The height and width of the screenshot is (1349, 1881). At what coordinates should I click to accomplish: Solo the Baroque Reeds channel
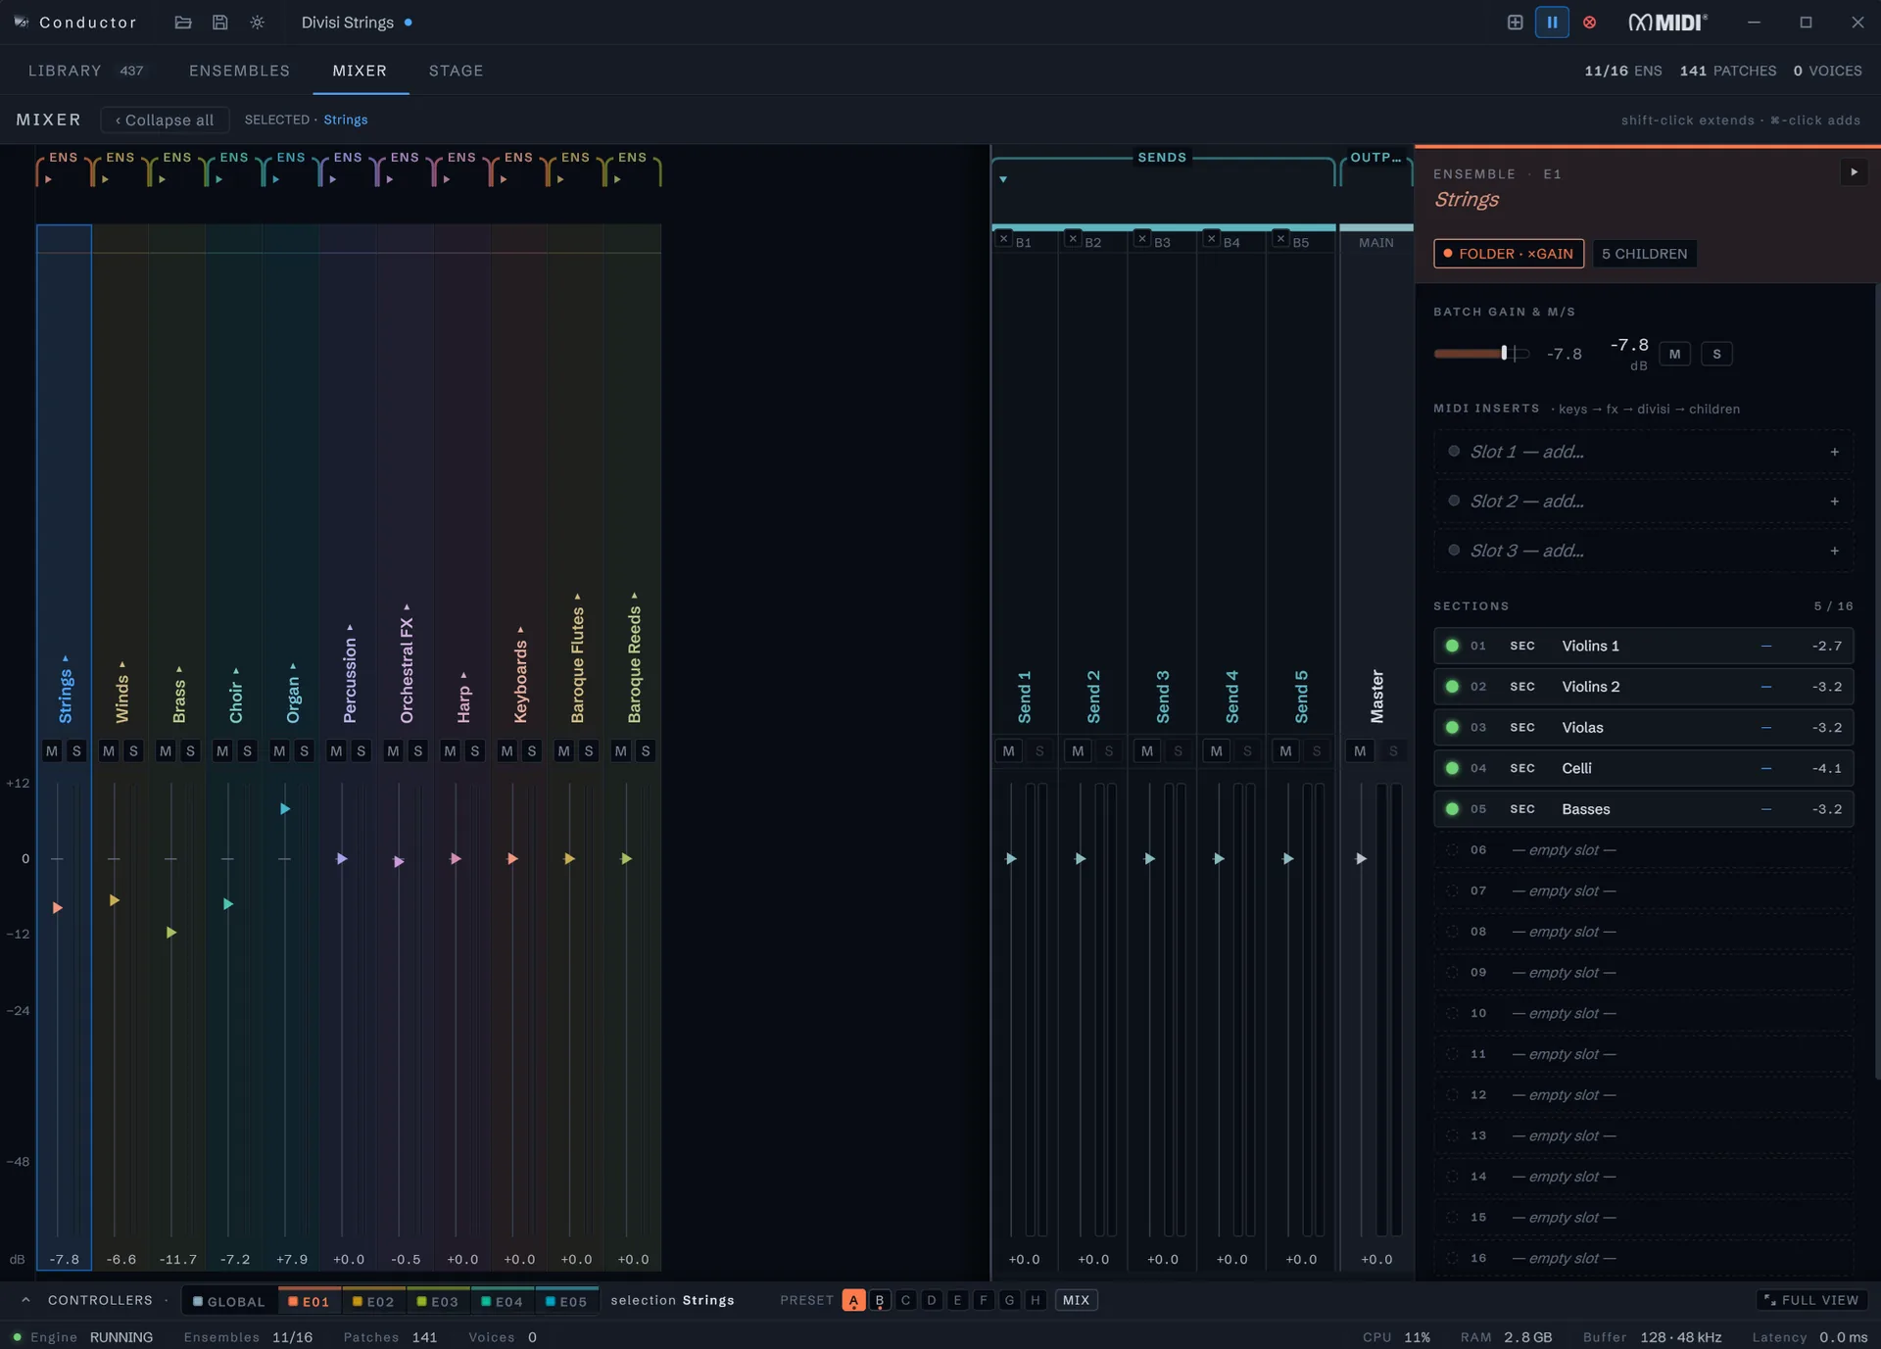[646, 751]
